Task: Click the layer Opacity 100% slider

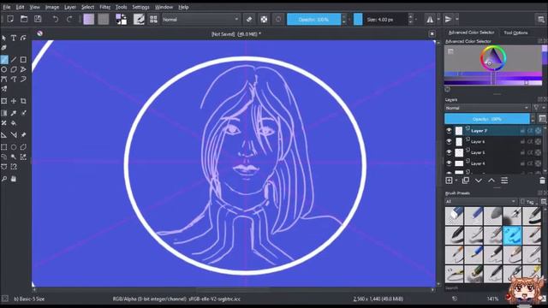Action: [x=487, y=119]
